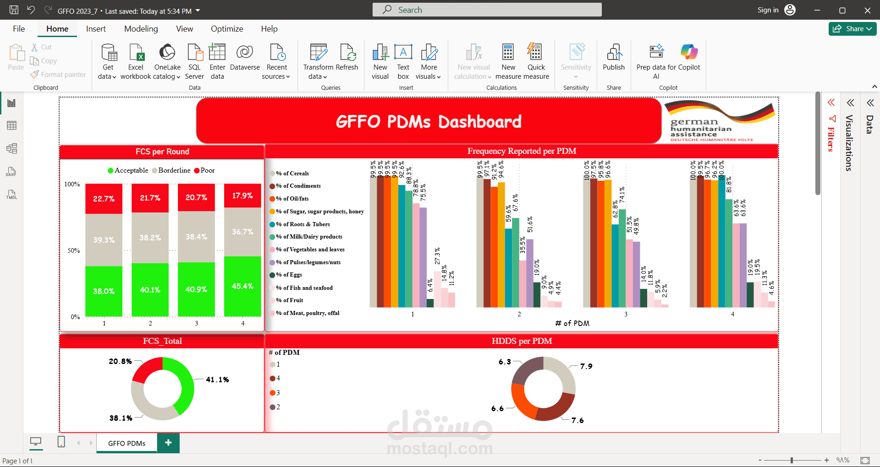Switch to Table view in sidebar

pyautogui.click(x=12, y=125)
